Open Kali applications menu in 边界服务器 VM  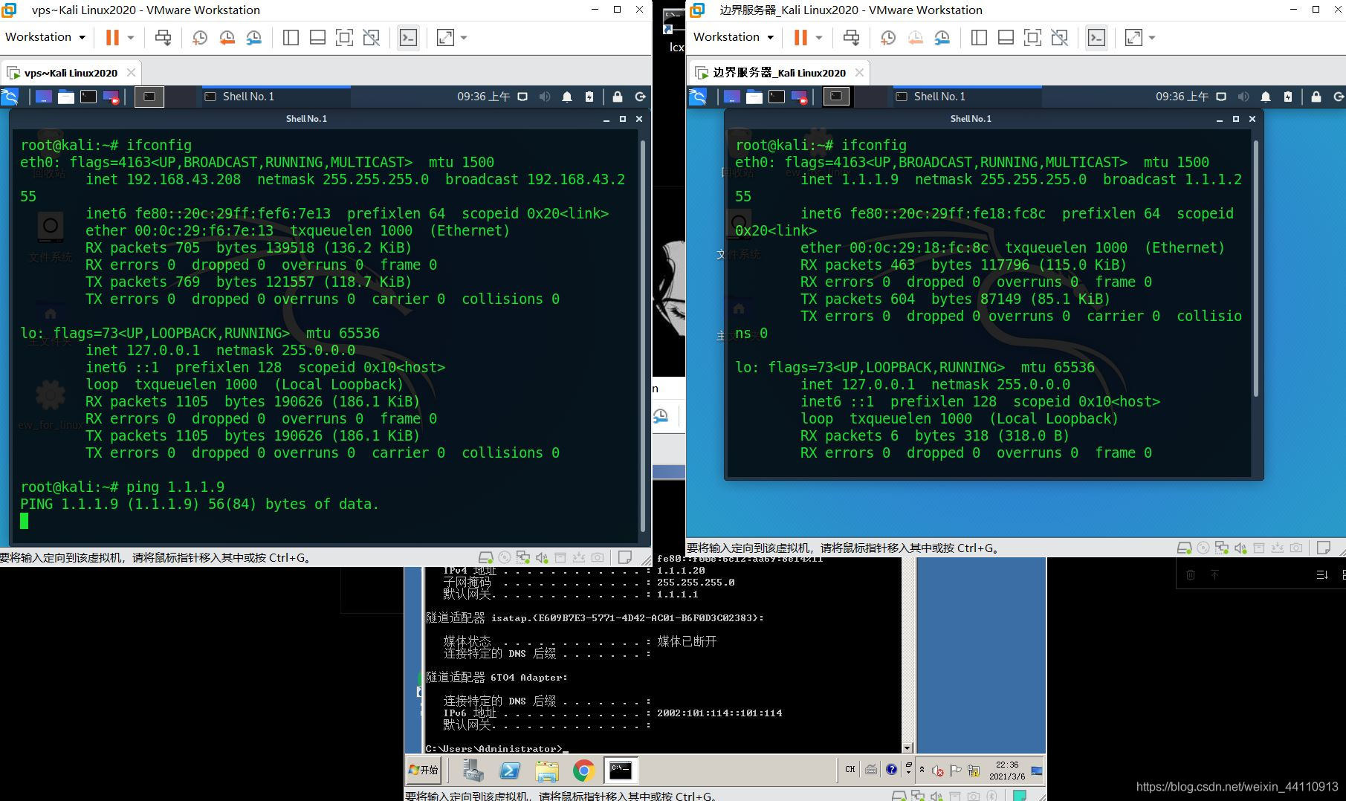coord(698,97)
